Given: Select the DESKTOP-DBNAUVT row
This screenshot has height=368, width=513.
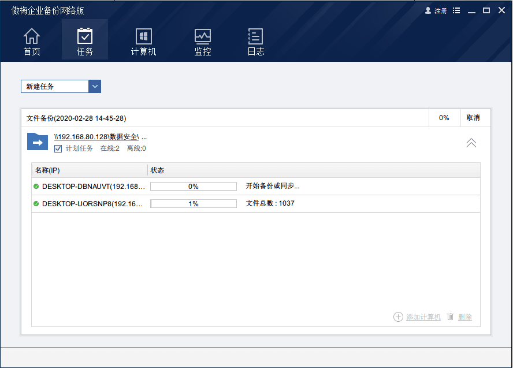Looking at the screenshot, I should point(256,187).
